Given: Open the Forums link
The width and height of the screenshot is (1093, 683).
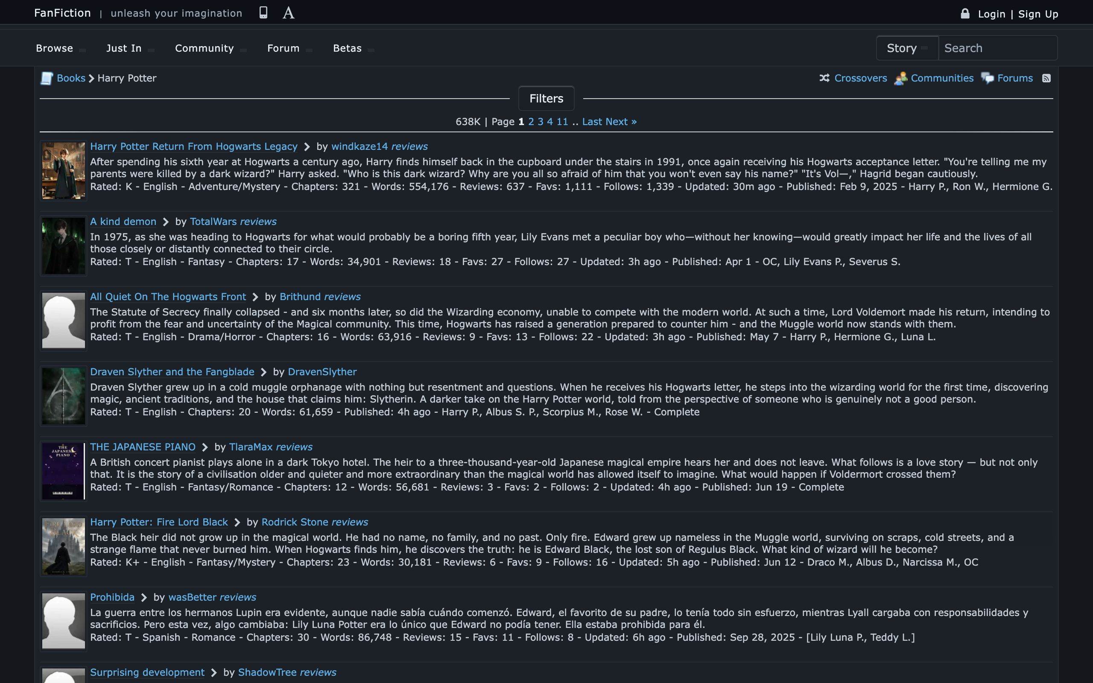Looking at the screenshot, I should point(1015,78).
